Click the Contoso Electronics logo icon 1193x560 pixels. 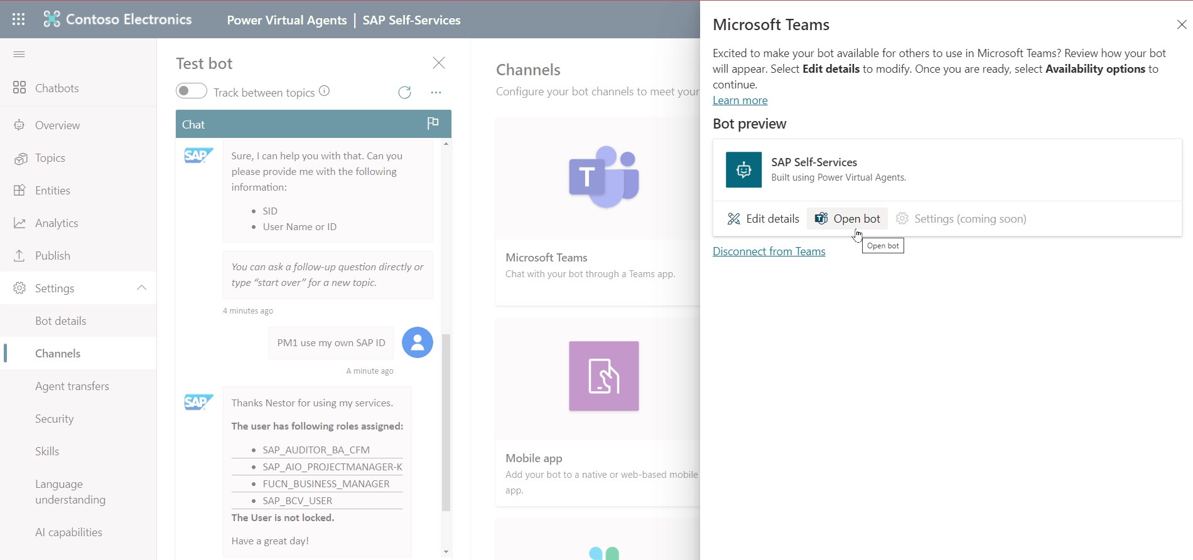click(51, 19)
